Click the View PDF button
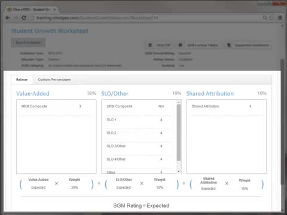Image resolution: width=287 pixels, height=215 pixels. click(x=159, y=45)
